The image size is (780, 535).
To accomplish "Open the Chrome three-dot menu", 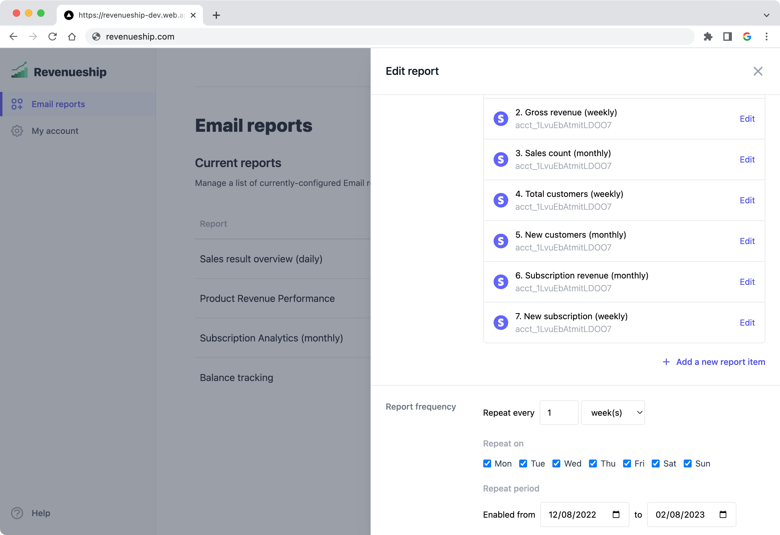I will [766, 37].
